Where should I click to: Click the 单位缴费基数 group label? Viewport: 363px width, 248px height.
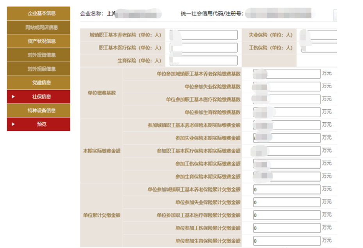click(102, 93)
